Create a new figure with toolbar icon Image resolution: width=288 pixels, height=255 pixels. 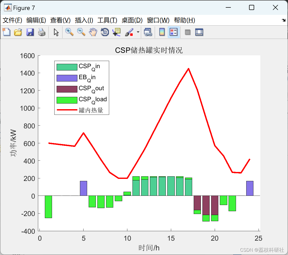pos(6,32)
